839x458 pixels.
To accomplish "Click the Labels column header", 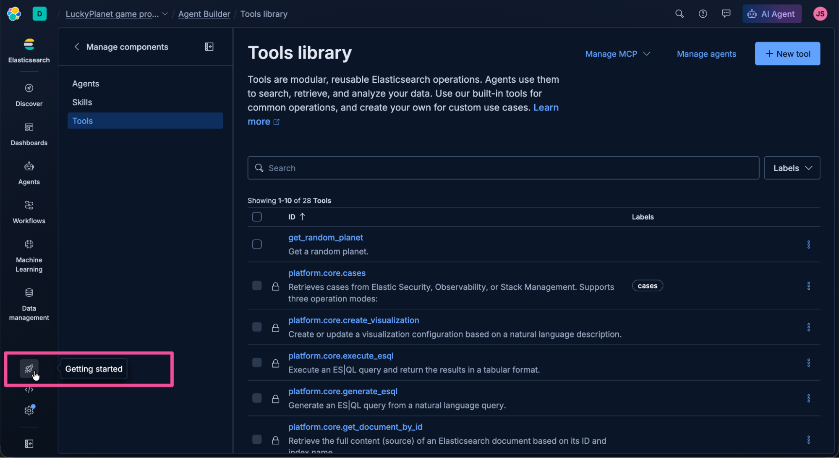I will [643, 217].
